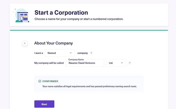
Task: Open help icon beside the word company
Action: tap(91, 53)
